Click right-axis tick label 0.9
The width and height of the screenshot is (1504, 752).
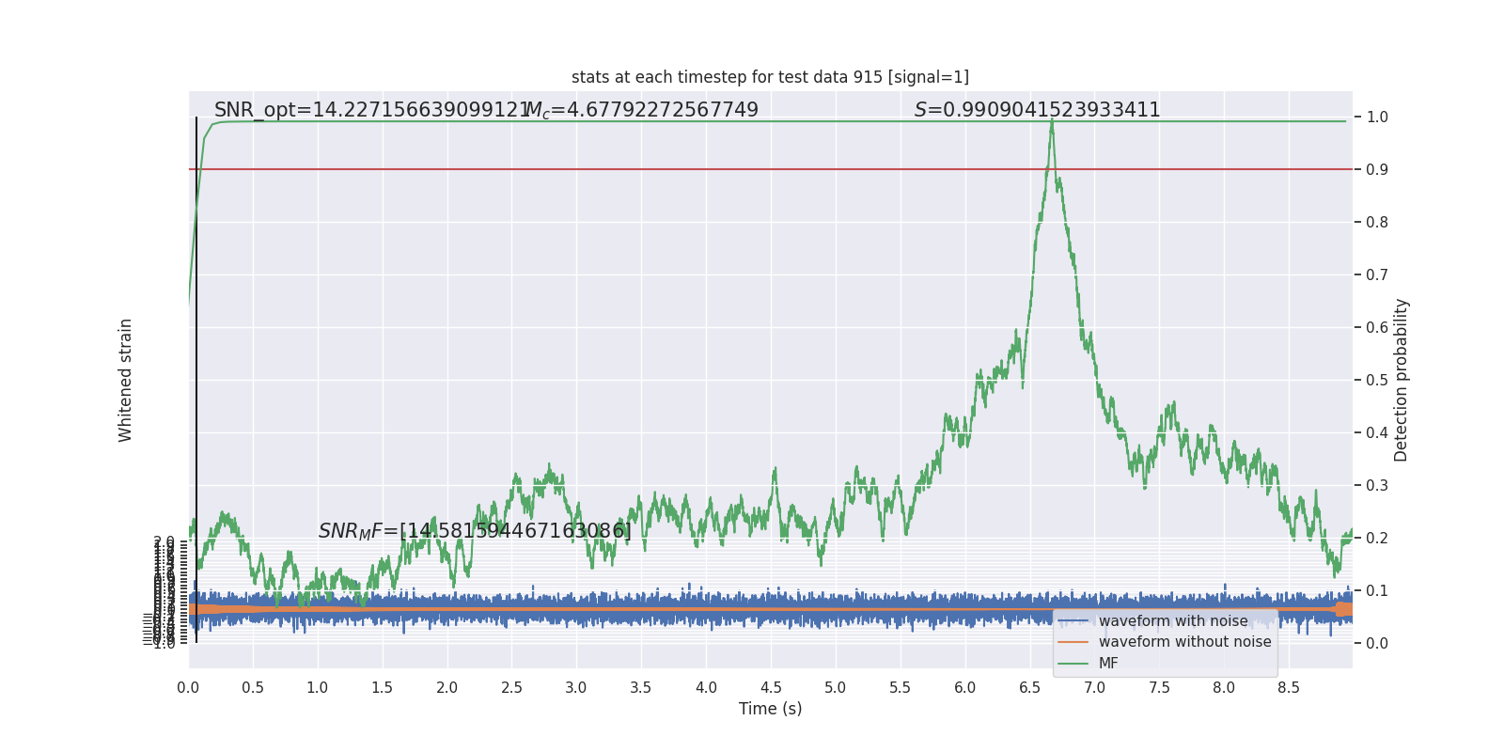click(1377, 170)
